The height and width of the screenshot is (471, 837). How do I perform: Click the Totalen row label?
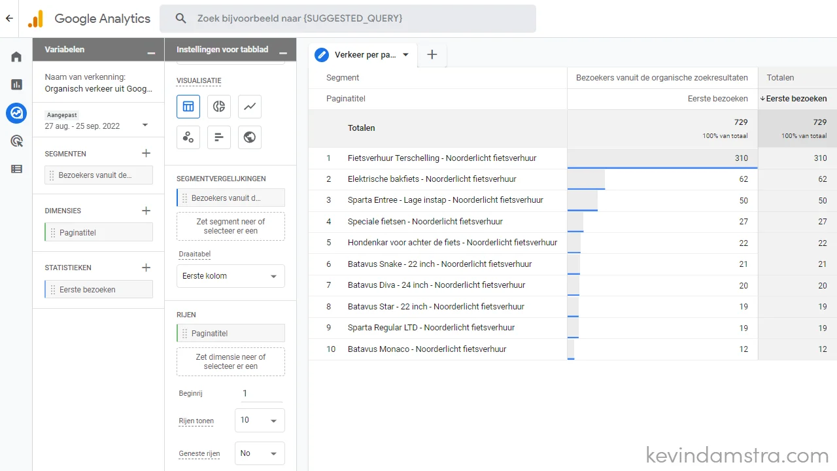[362, 128]
